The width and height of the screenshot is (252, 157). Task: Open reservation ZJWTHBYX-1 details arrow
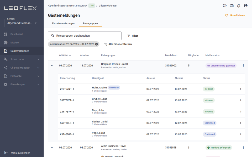241,112
